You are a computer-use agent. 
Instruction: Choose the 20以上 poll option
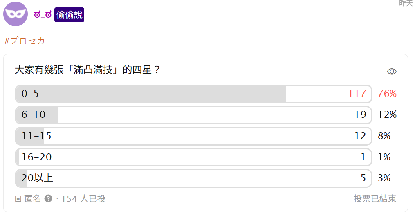pos(193,178)
